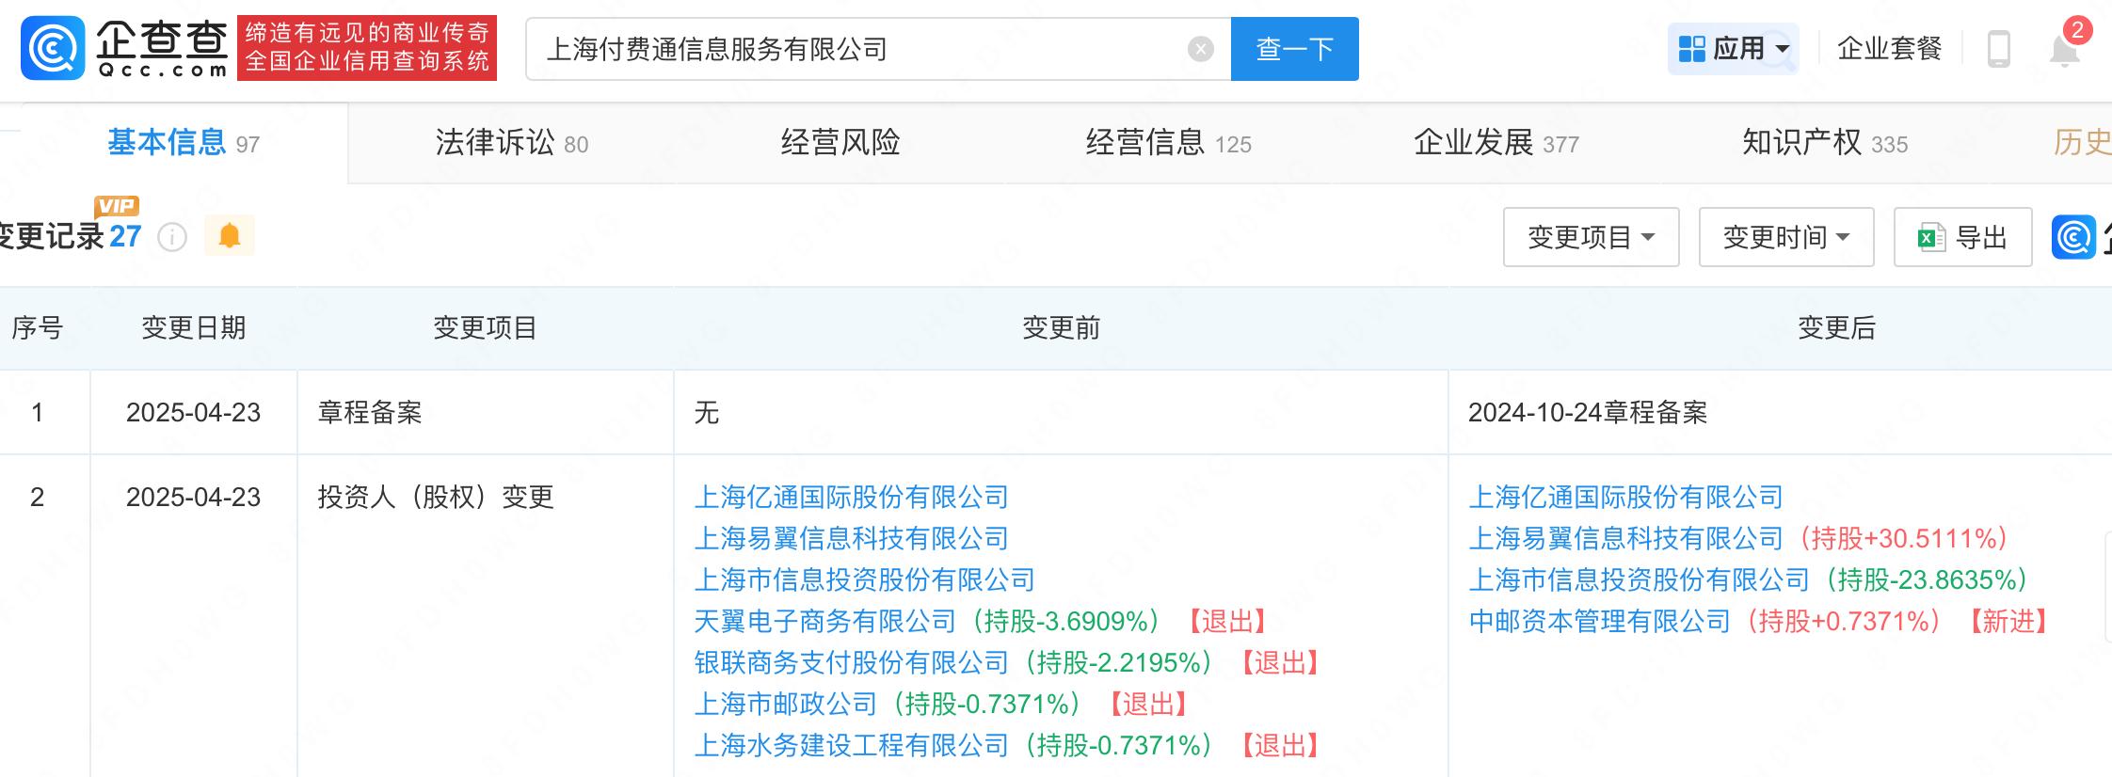Open the 企业套餐 link

coord(1889,49)
